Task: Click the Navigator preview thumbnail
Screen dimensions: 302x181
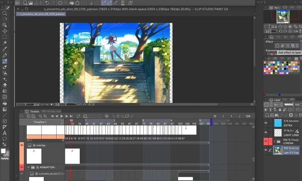Action: tap(283, 17)
